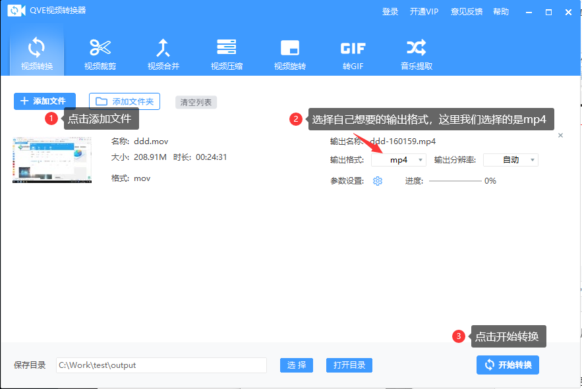
Task: Click the 添加文件夹 button
Action: [125, 101]
